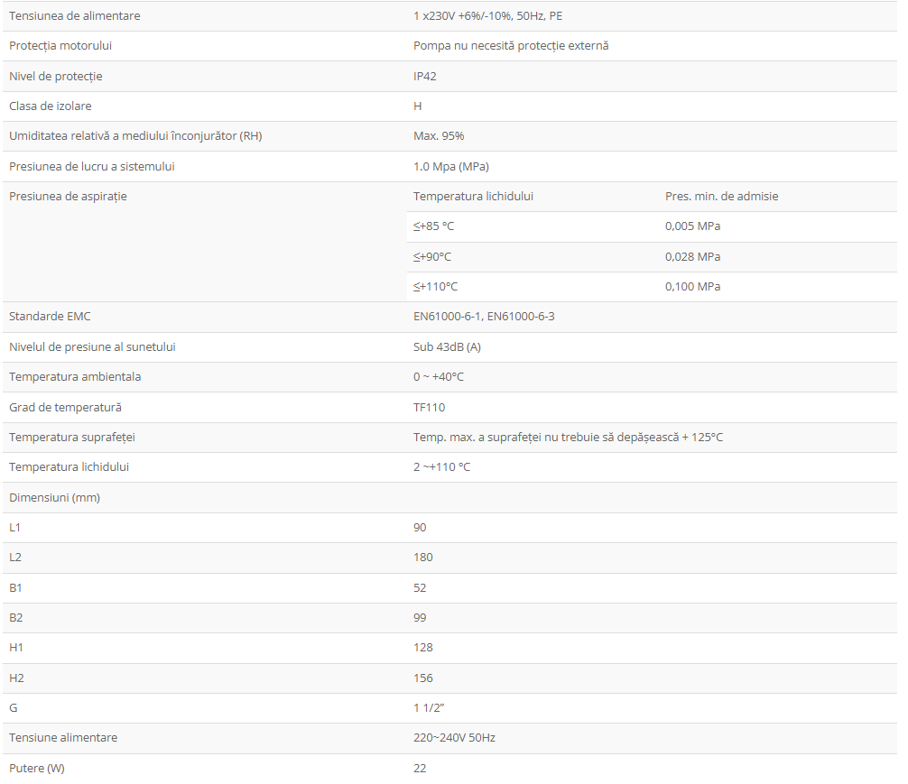
Task: Click the IP42 protection level value
Action: tap(424, 77)
